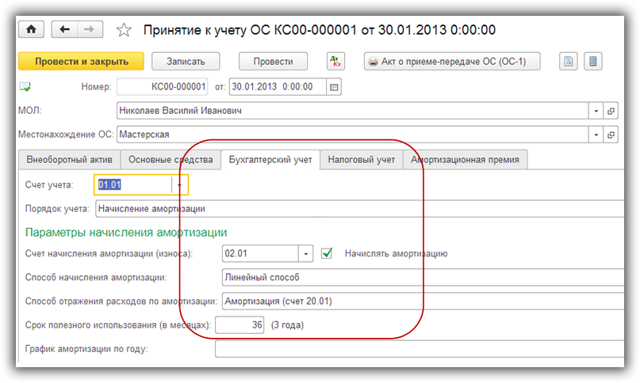Open calendar picker for document date

pos(334,87)
